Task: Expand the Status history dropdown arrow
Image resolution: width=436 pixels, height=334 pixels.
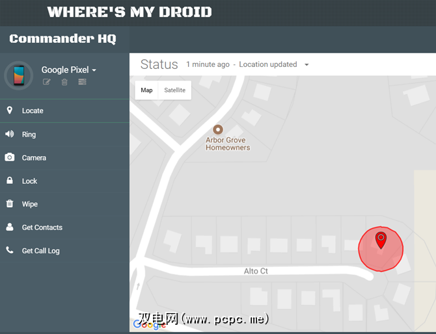Action: [307, 65]
